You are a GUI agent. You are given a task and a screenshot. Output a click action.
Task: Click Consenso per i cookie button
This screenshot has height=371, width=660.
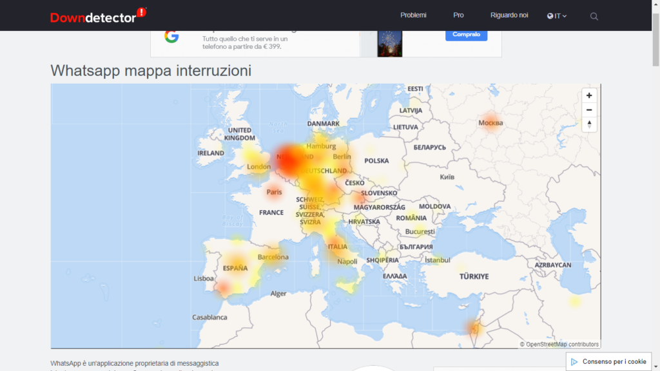[x=608, y=362]
